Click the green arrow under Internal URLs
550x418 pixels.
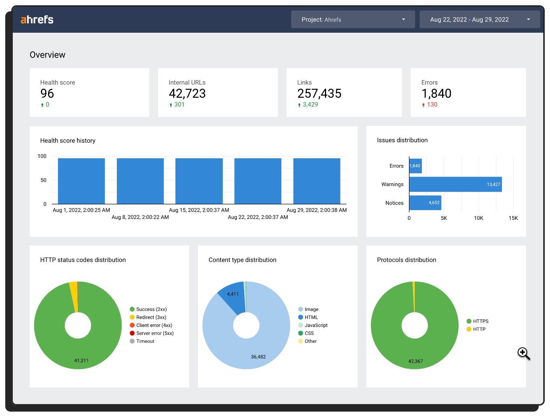(x=171, y=105)
